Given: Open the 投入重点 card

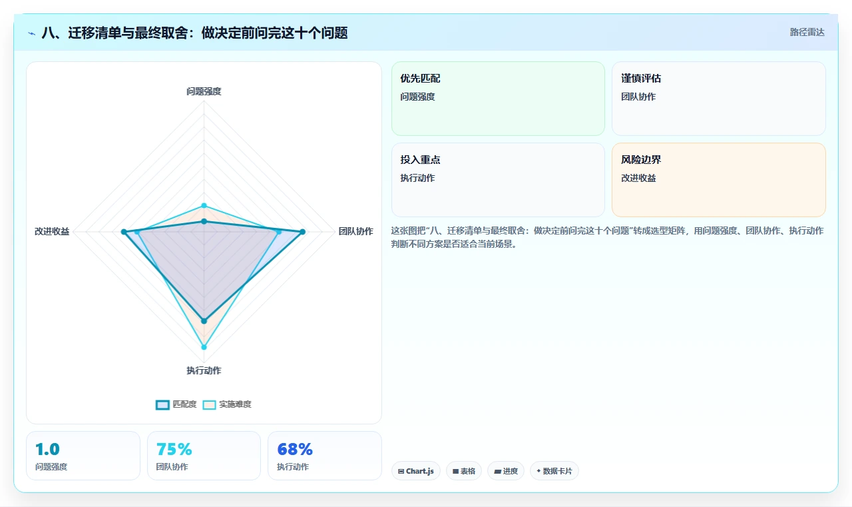Looking at the screenshot, I should (x=498, y=180).
